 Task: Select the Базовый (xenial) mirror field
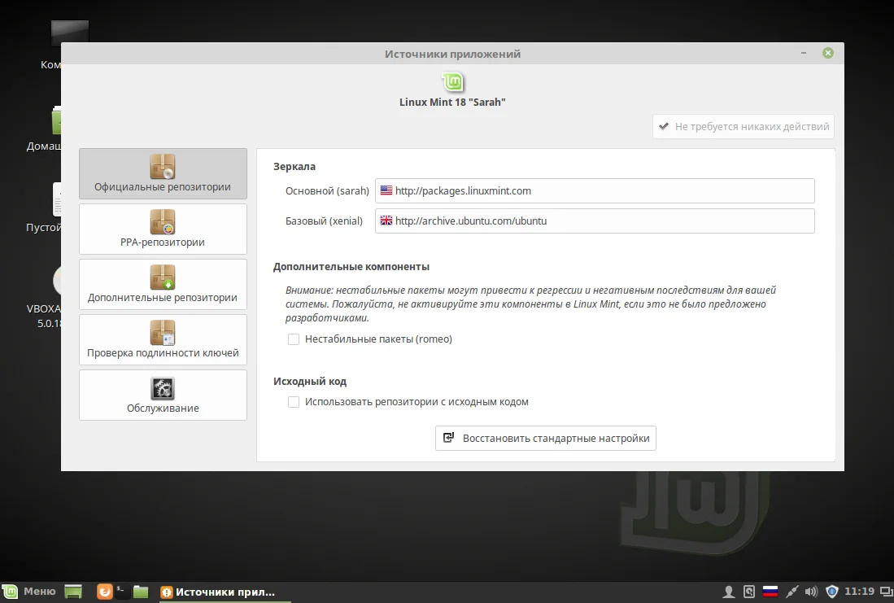pyautogui.click(x=595, y=221)
